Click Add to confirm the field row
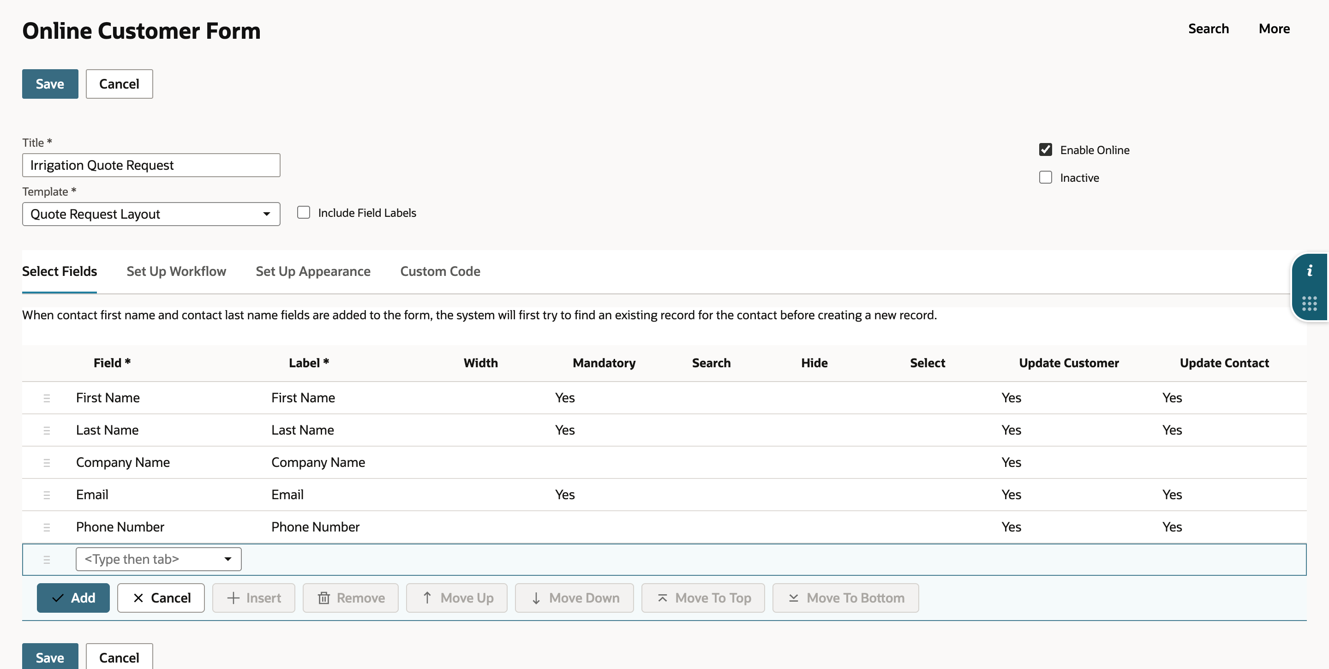The height and width of the screenshot is (669, 1329). click(x=73, y=598)
